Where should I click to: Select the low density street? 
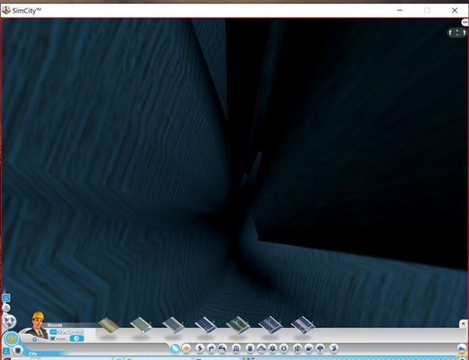pyautogui.click(x=141, y=325)
